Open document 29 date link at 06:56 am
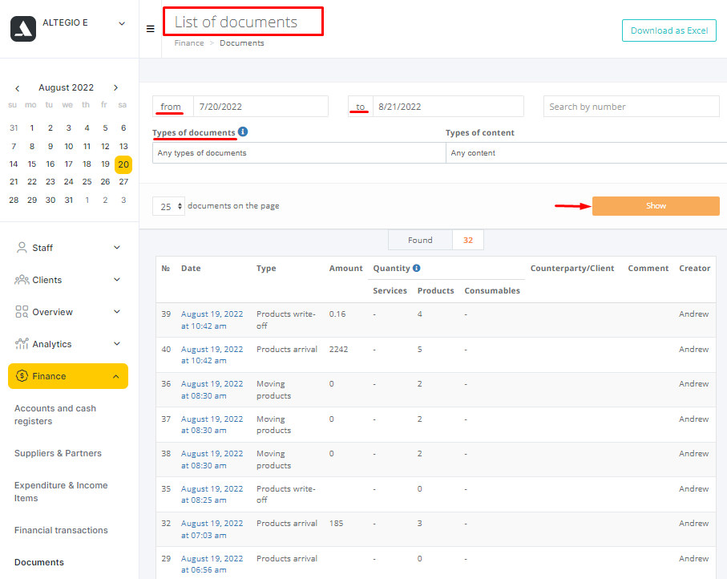The image size is (727, 579). click(212, 564)
